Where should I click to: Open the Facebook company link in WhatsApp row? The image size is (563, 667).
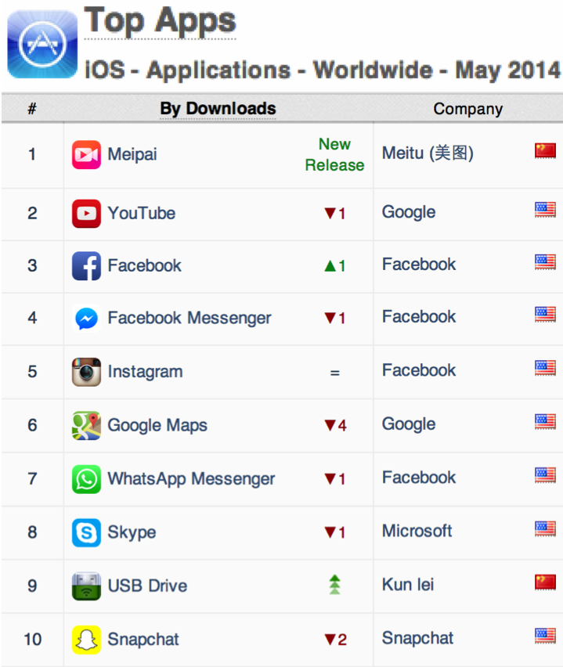tap(419, 478)
